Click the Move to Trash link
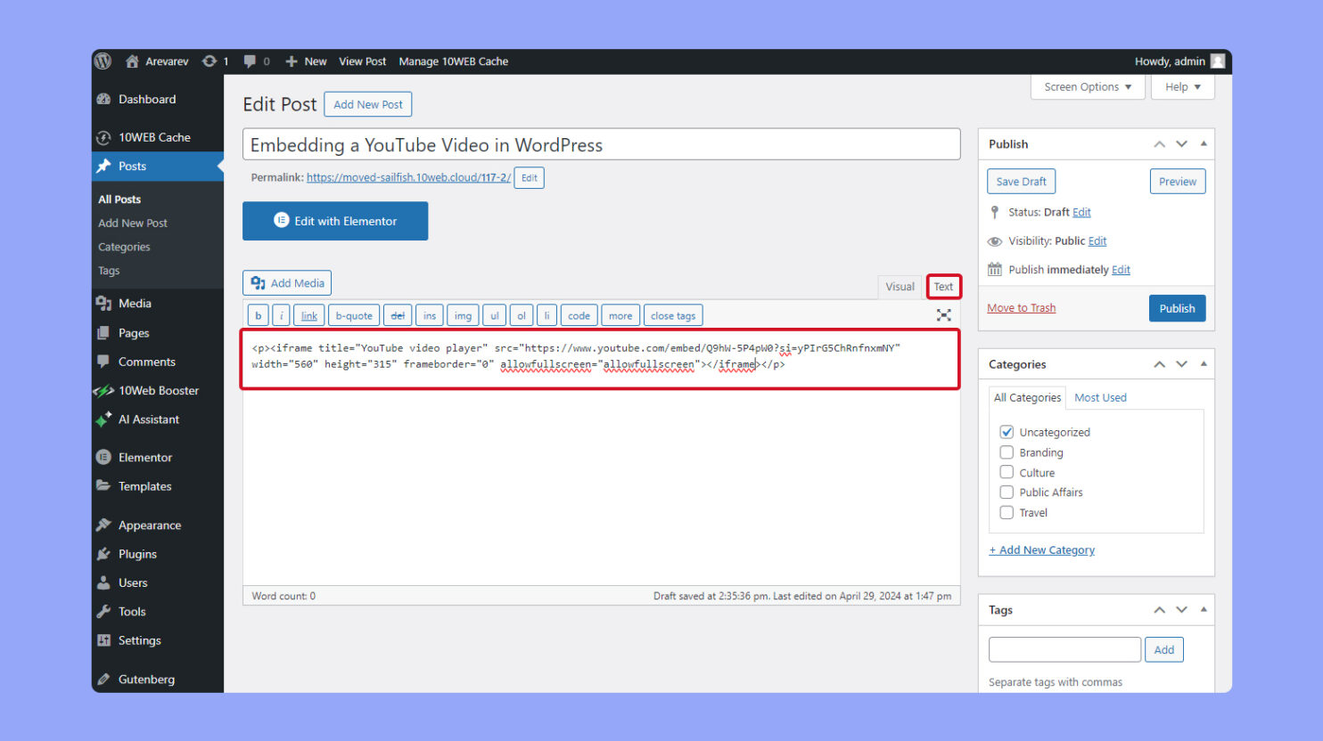Screen dimensions: 1323x741 pyautogui.click(x=1021, y=307)
